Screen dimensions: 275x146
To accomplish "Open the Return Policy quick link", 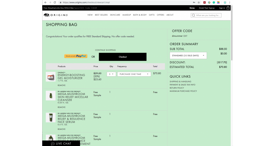I will (177, 88).
